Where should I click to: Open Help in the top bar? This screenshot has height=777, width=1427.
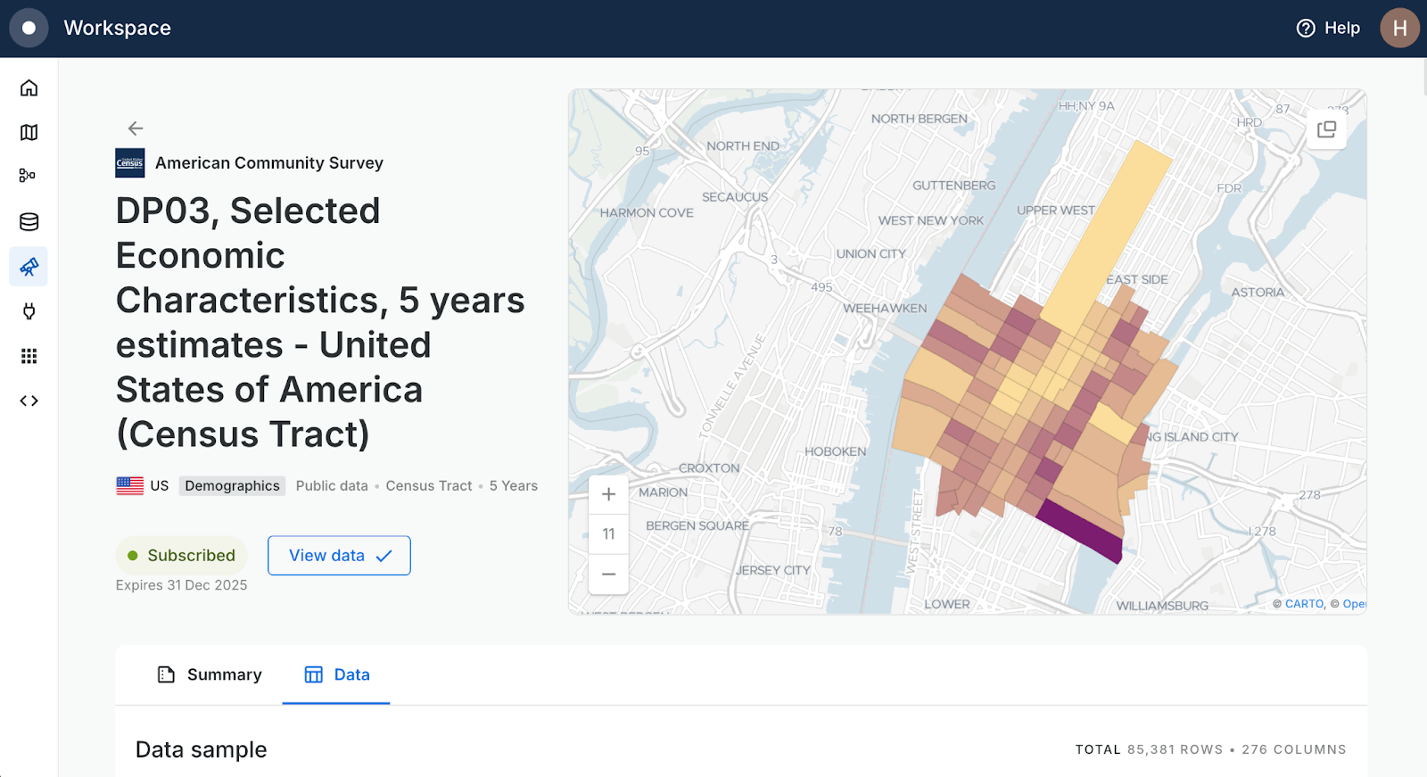click(x=1328, y=28)
